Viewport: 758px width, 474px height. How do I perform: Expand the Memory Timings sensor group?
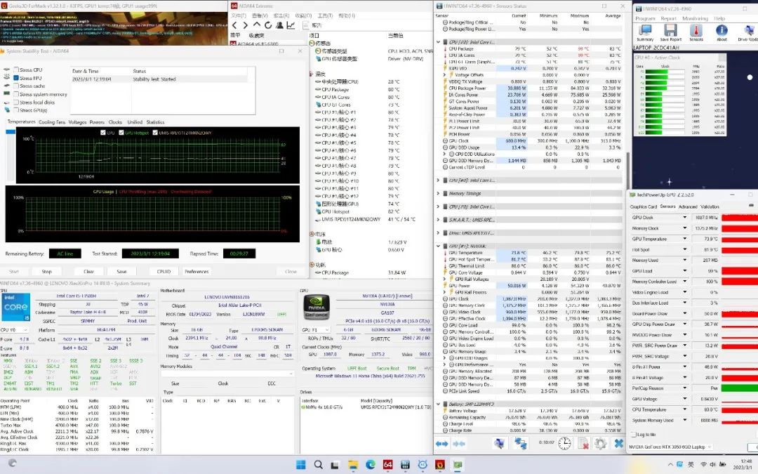tap(439, 193)
